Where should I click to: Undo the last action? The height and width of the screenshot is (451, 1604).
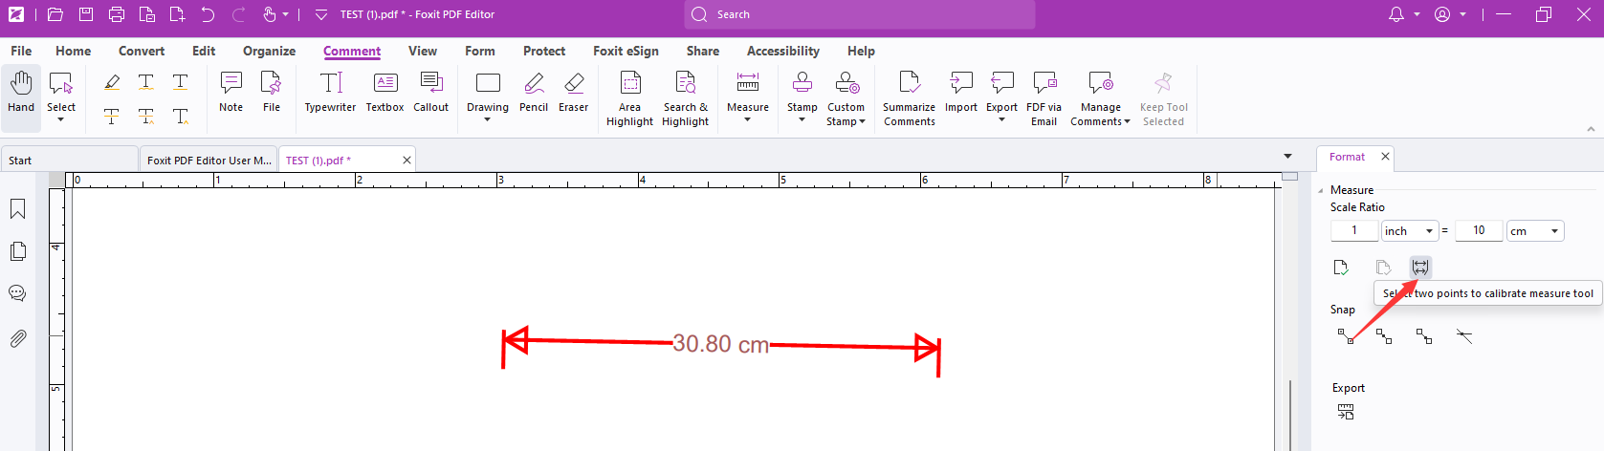[208, 14]
